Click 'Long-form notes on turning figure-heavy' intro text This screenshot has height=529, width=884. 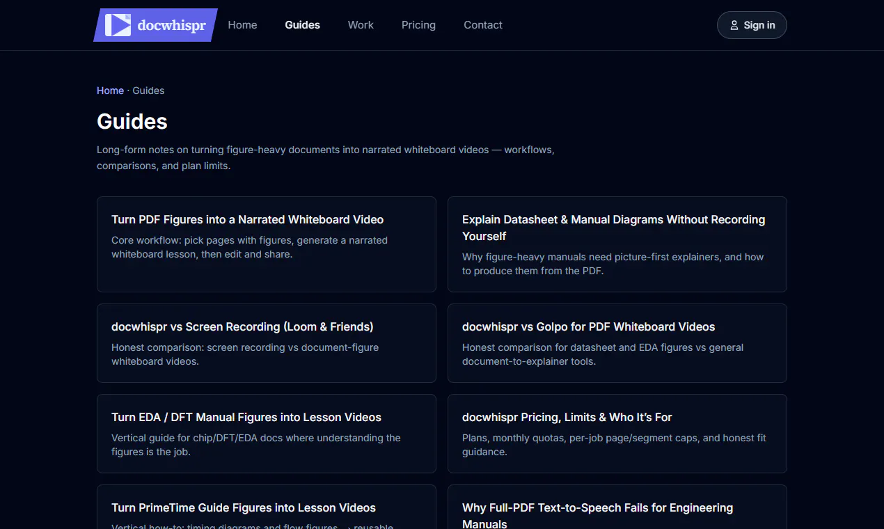(326, 158)
